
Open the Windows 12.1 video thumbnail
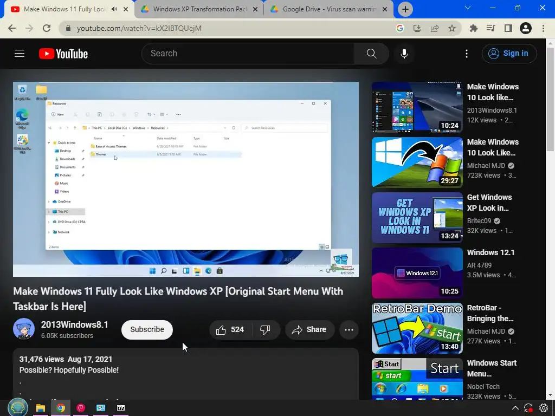[417, 273]
